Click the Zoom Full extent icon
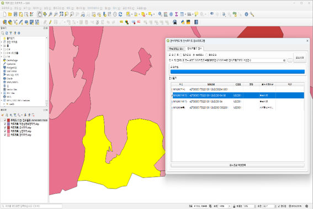The height and width of the screenshot is (209, 313). click(x=61, y=14)
